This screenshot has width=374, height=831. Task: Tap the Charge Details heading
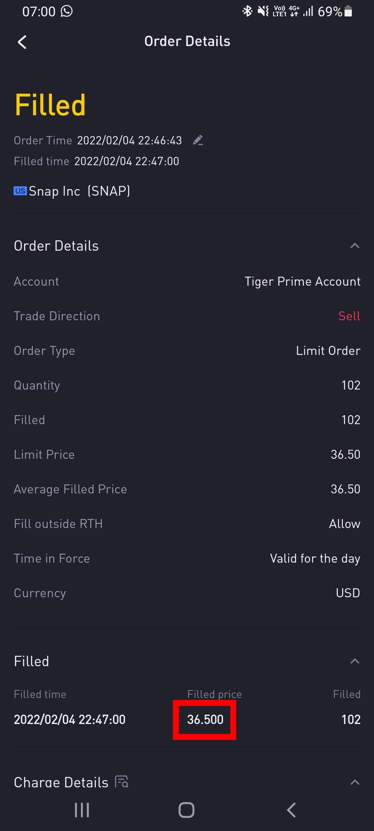click(61, 783)
